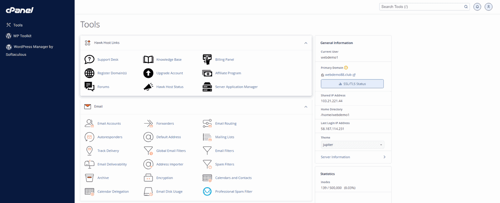Open the Spam Filters text link
500x203 pixels.
click(x=225, y=164)
